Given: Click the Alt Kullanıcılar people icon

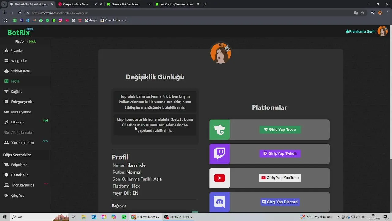Looking at the screenshot, I should coord(6,132).
